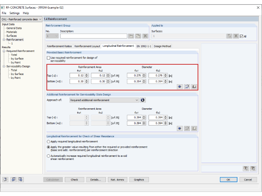Switch to the Reinforcement Layout tab
The width and height of the screenshot is (262, 196).
87,46
